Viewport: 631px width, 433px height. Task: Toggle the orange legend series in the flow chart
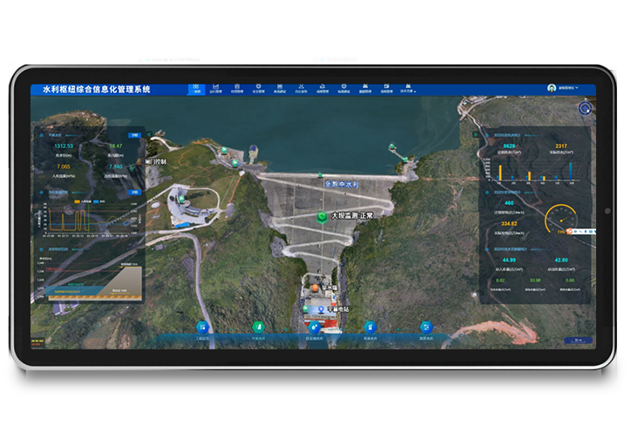78,200
